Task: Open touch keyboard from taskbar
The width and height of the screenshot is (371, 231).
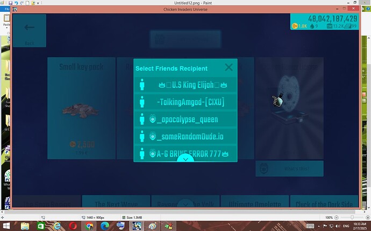Action: pyautogui.click(x=310, y=226)
